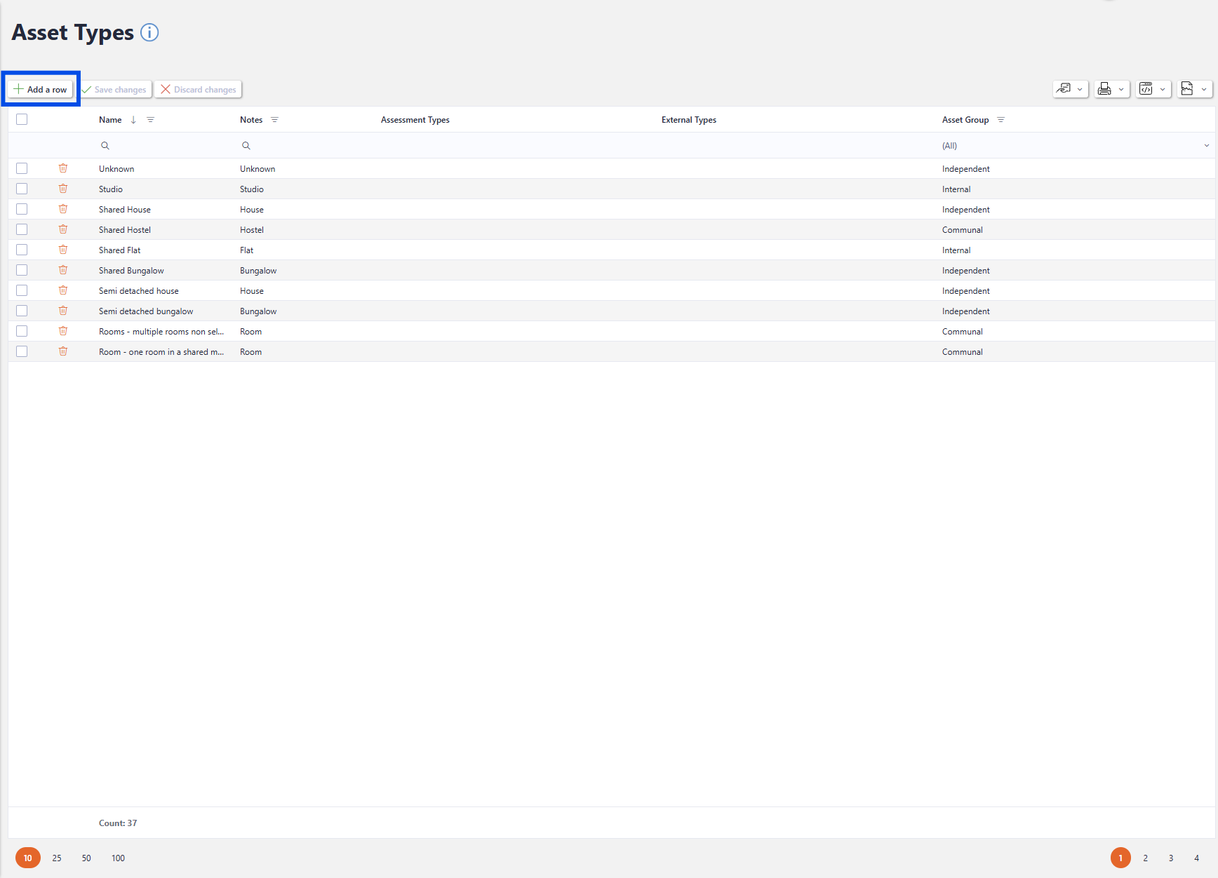This screenshot has height=878, width=1218.
Task: Click the code window icon in toolbar
Action: tap(1146, 89)
